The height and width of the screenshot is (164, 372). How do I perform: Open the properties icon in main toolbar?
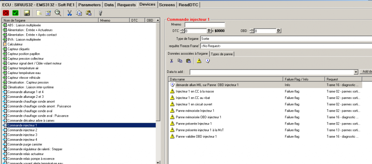point(48,13)
